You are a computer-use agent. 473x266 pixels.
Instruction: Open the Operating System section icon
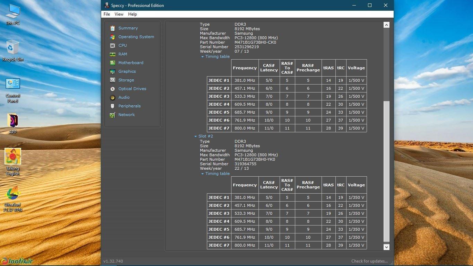point(112,37)
